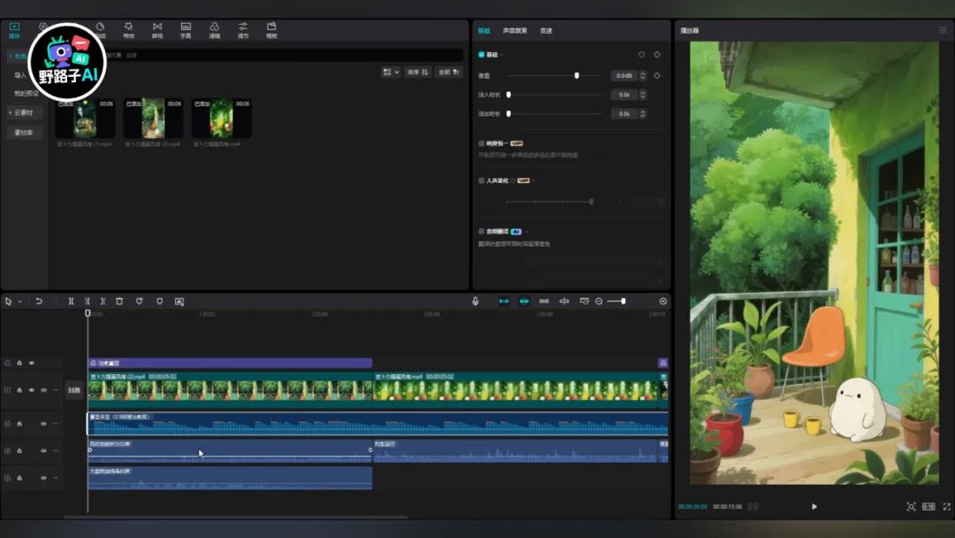Select the second media thumbnail (2).mp4
The image size is (955, 538).
click(x=154, y=119)
